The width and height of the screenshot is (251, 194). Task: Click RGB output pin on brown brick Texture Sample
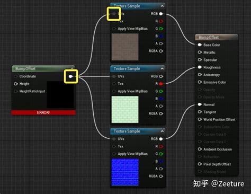pos(161,14)
